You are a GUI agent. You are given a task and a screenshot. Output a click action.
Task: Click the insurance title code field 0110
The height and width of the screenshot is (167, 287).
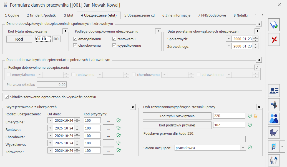click(x=43, y=39)
